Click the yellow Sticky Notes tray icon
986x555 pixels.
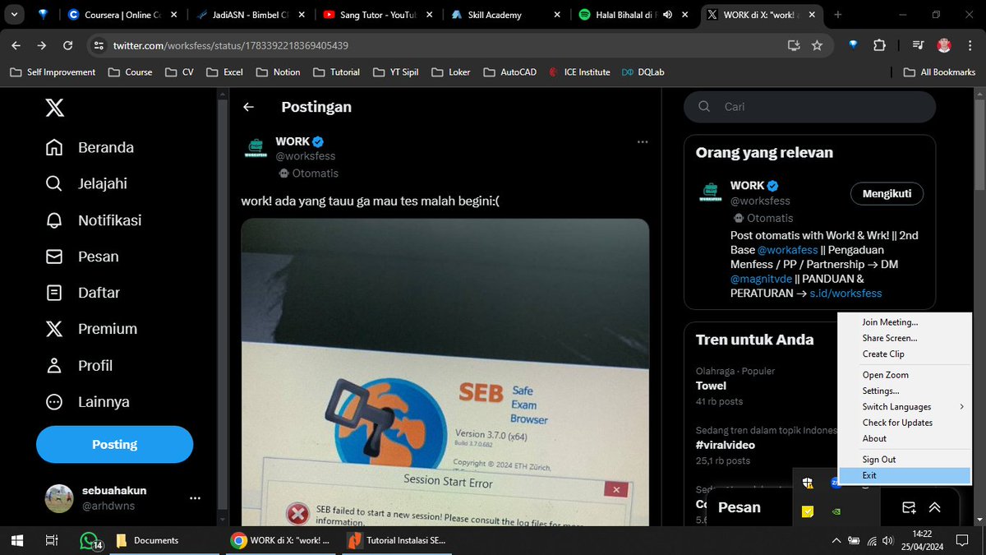tap(808, 511)
